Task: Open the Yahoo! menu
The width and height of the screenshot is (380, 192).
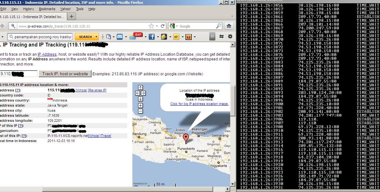Action: pyautogui.click(x=66, y=9)
